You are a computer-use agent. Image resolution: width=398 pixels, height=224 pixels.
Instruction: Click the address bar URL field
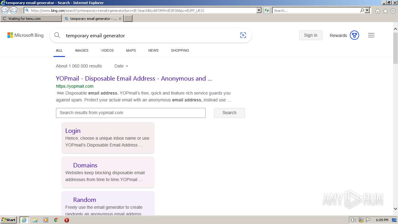point(140,10)
